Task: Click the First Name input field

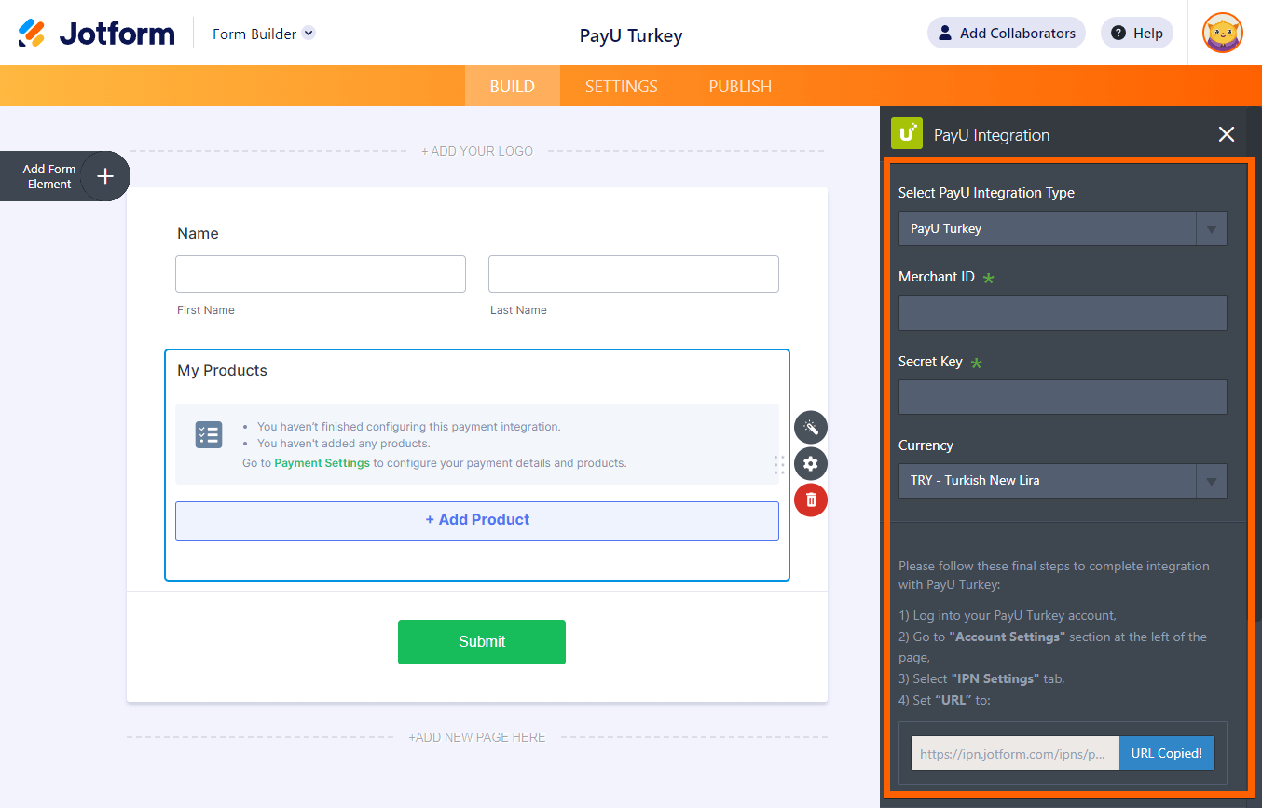Action: click(x=321, y=274)
